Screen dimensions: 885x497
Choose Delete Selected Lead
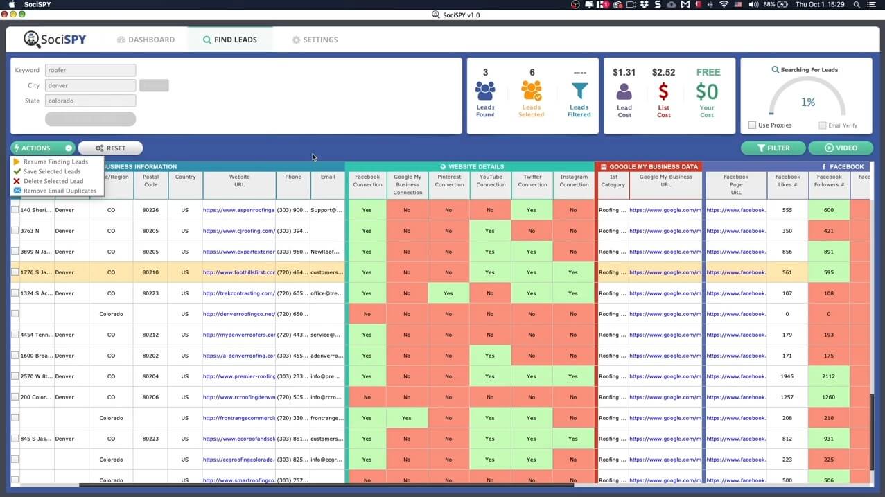pyautogui.click(x=53, y=181)
